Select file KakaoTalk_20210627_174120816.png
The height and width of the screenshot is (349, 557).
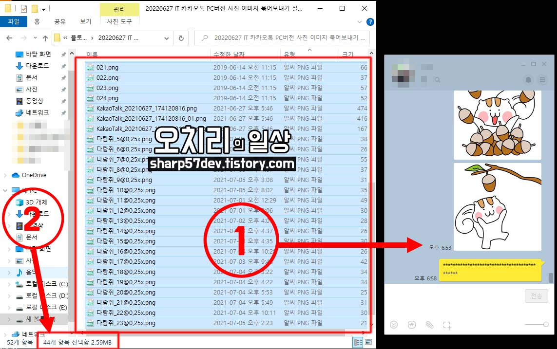[x=146, y=109]
